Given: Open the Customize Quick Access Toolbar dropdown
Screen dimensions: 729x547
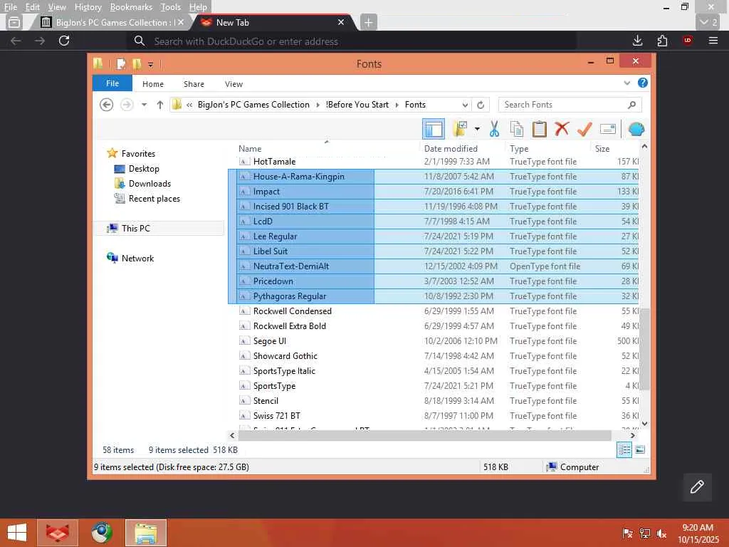Looking at the screenshot, I should coord(151,65).
